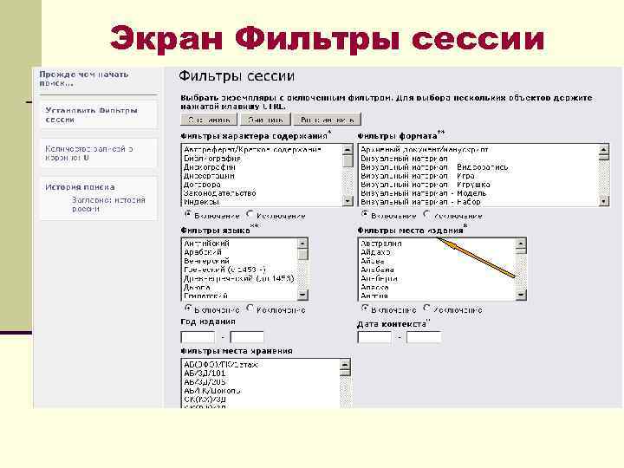This screenshot has height=468, width=624.
Task: Click the Восстановить (restore) filters button
Action: [x=327, y=120]
